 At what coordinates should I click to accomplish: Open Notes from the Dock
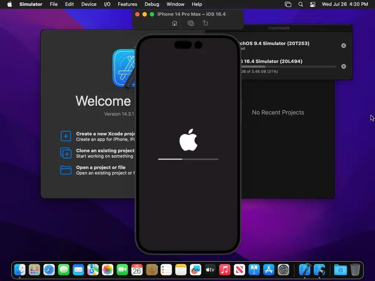point(181,270)
